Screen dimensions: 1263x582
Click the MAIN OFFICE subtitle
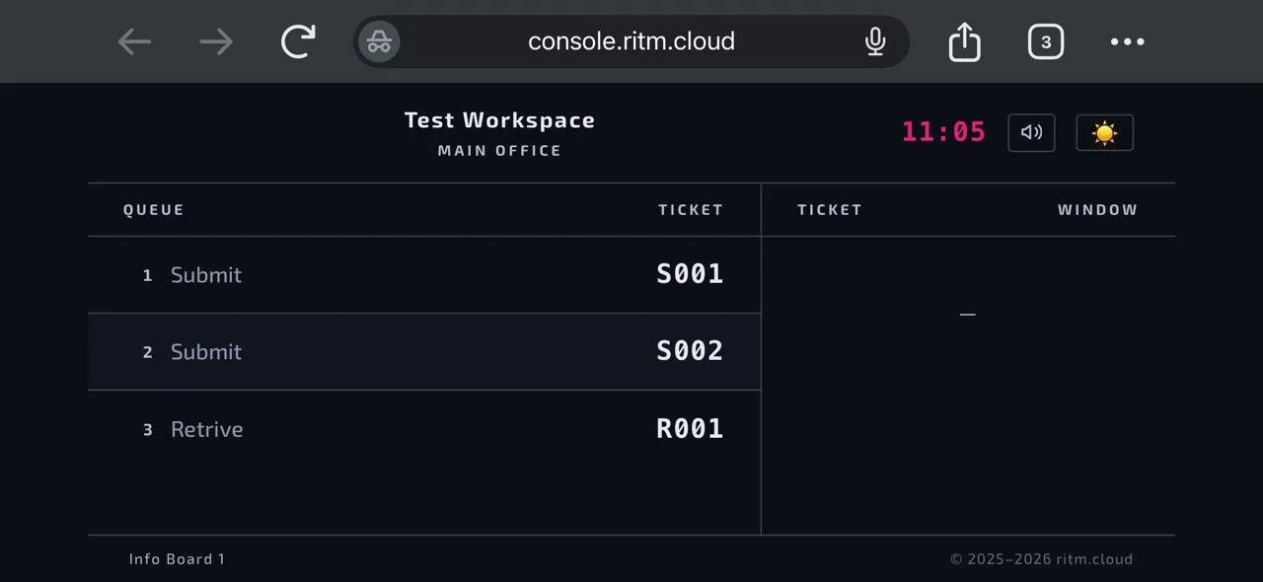pyautogui.click(x=499, y=151)
